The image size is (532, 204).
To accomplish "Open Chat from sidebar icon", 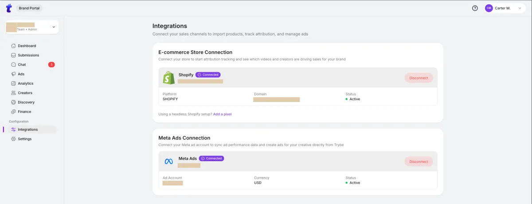I will pyautogui.click(x=14, y=64).
